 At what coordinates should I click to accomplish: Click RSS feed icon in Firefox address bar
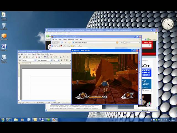117,42
